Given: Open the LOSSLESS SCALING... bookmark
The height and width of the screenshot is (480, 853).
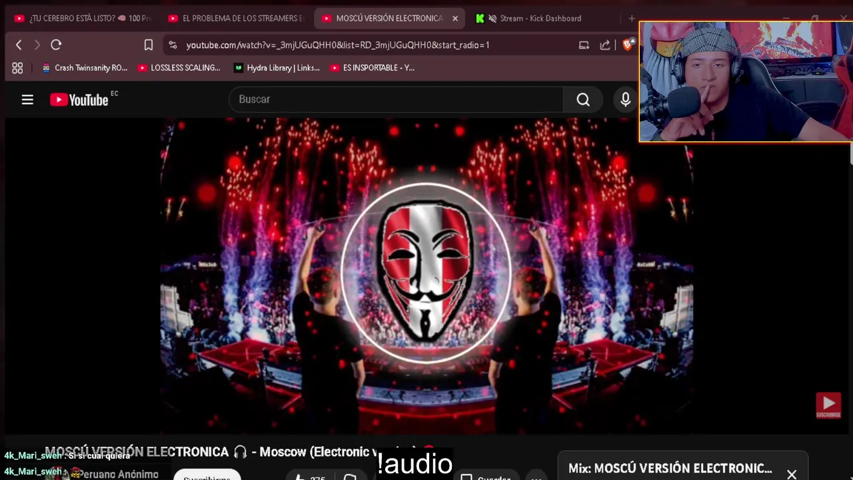Looking at the screenshot, I should coord(179,67).
